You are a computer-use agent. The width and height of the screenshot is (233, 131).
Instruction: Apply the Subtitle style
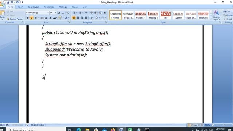pos(178,15)
